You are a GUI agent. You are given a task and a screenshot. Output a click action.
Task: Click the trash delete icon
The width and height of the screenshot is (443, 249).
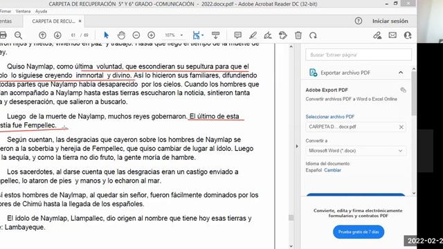298,35
